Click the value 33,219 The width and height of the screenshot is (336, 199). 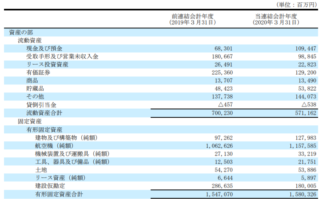[x=307, y=154]
